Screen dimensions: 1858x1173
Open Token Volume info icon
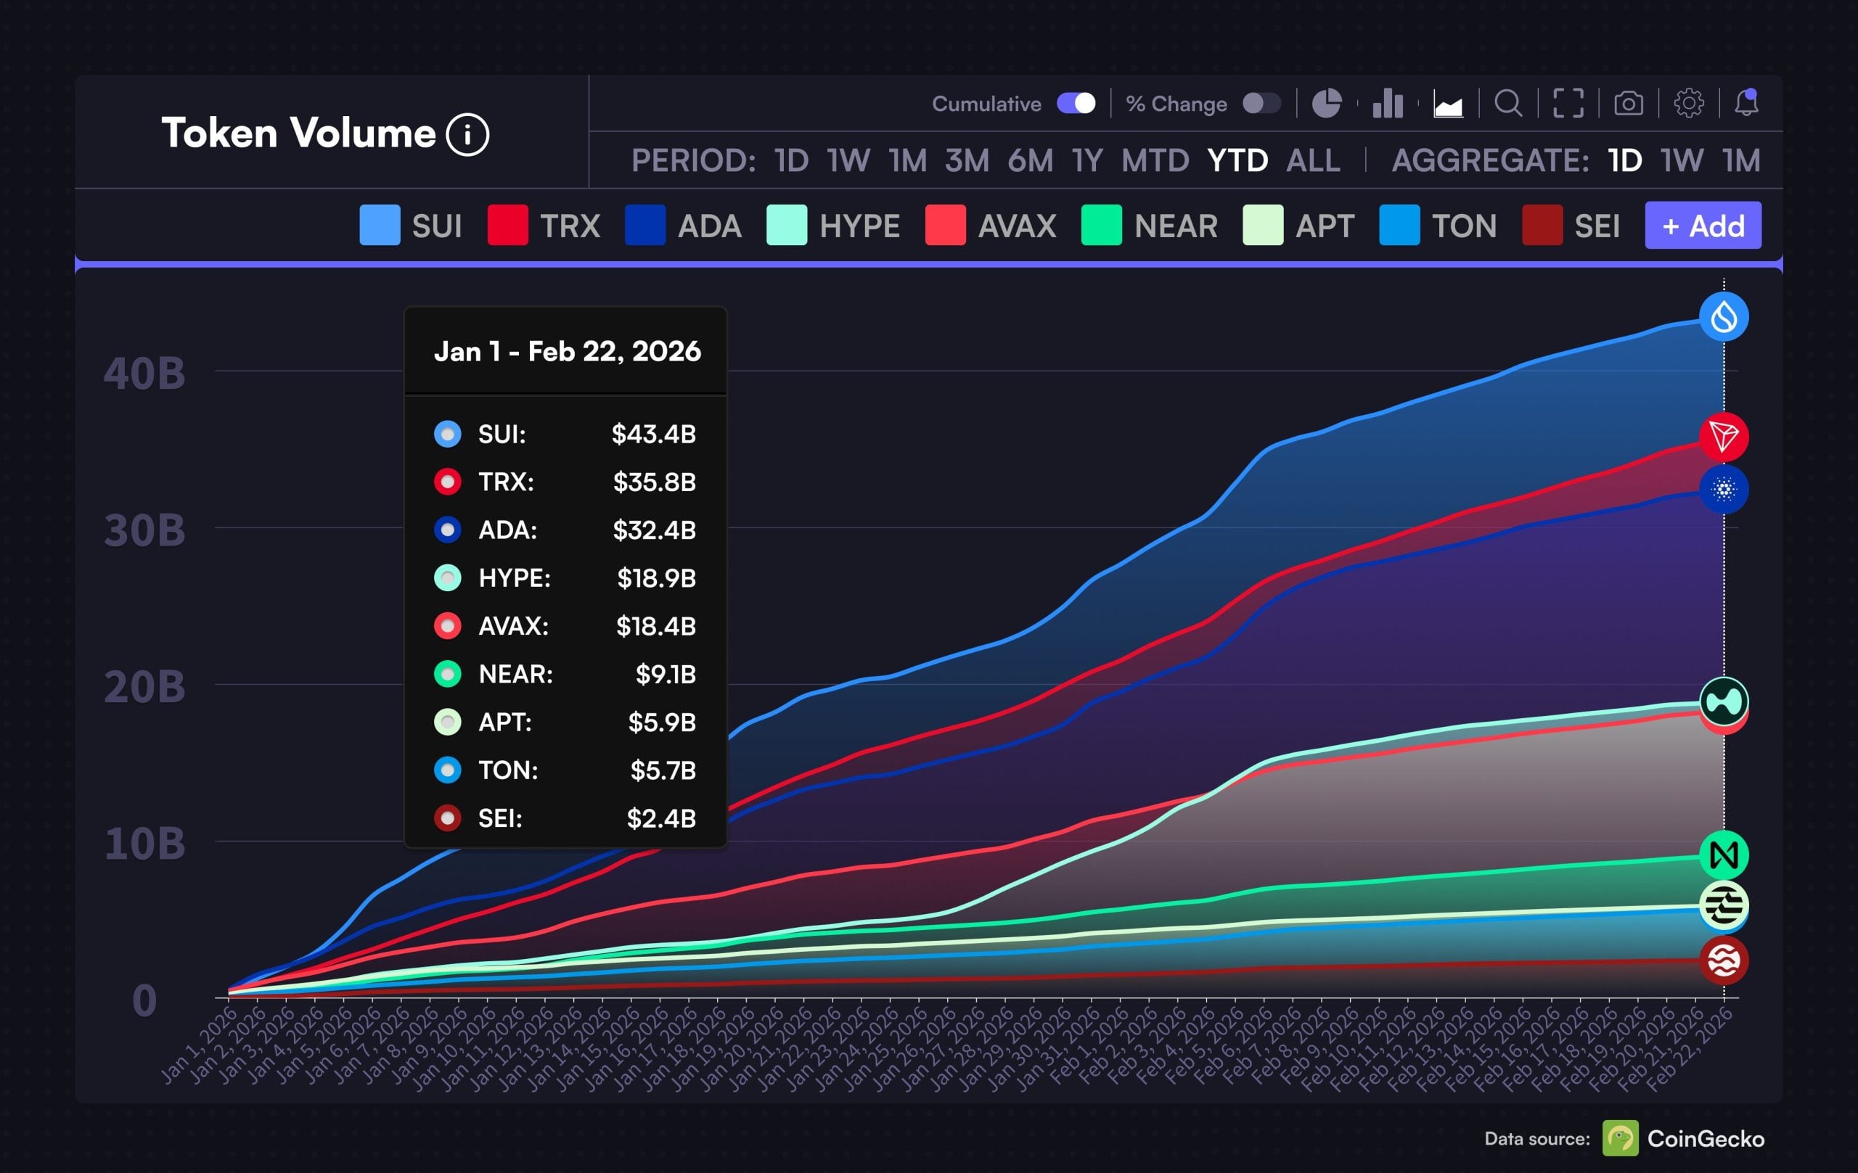click(x=467, y=135)
